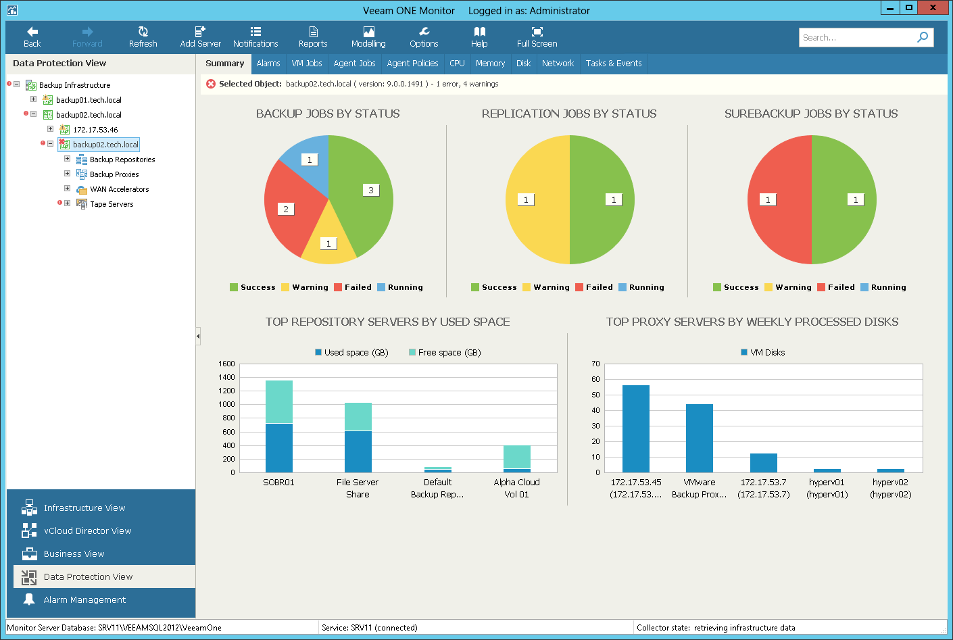Select the Backup Repositories icon

(x=82, y=159)
